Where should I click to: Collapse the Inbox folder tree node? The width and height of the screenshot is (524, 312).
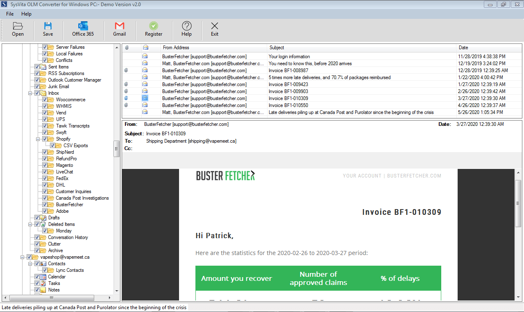30,93
